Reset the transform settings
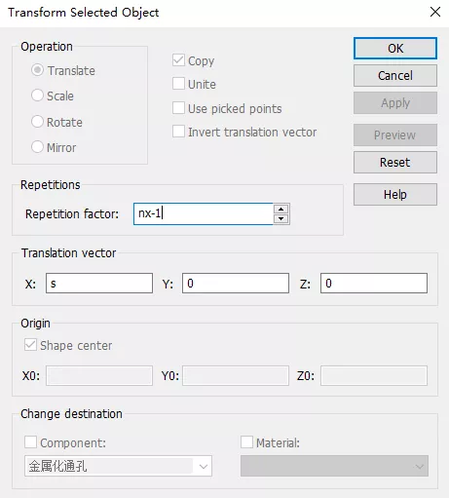The image size is (449, 498). point(395,162)
